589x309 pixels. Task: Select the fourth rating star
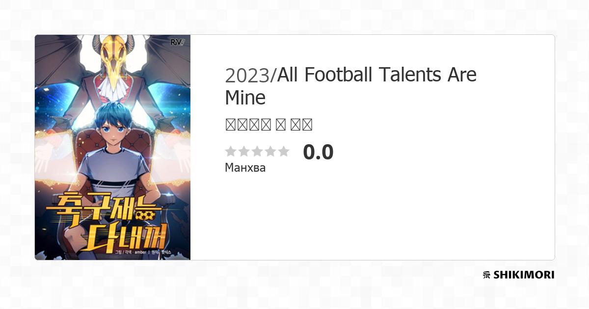pyautogui.click(x=270, y=151)
